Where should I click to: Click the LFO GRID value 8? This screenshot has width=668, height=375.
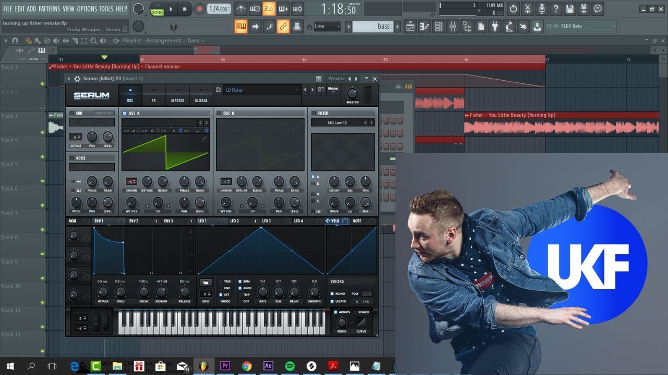coord(206,294)
